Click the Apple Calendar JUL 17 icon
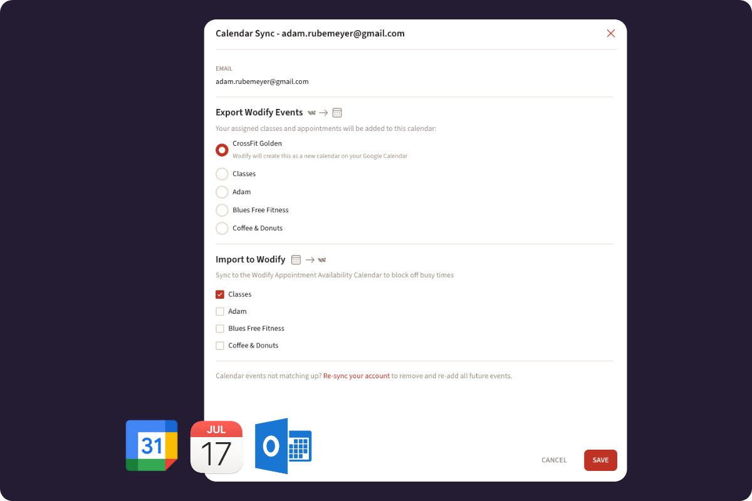Image resolution: width=752 pixels, height=501 pixels. [216, 447]
